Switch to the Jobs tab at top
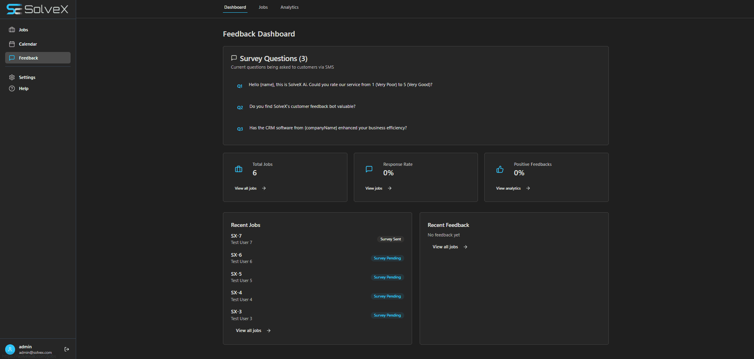 263,7
